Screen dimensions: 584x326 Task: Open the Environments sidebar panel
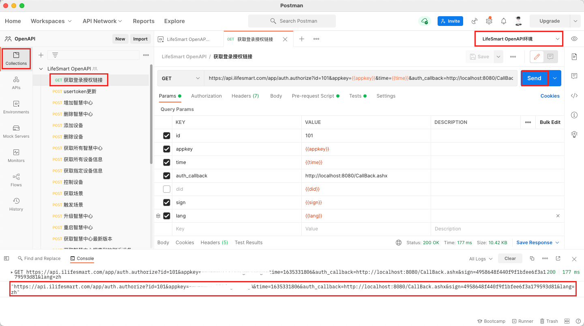click(x=16, y=107)
